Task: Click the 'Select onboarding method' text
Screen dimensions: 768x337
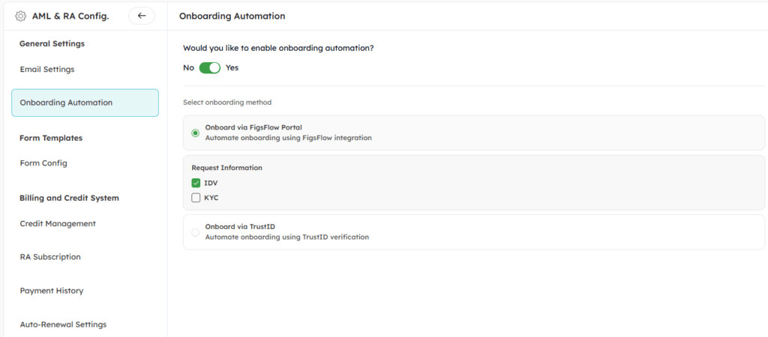Action: pyautogui.click(x=227, y=103)
